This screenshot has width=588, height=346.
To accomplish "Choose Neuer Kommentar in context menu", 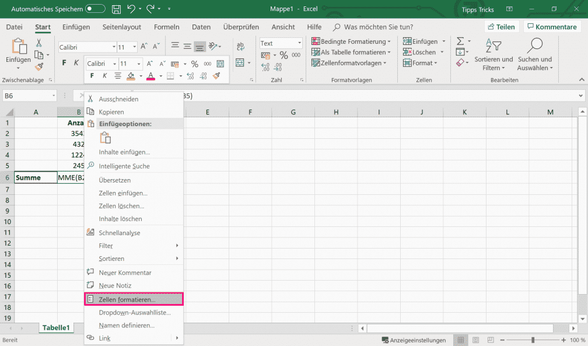I will (x=134, y=272).
